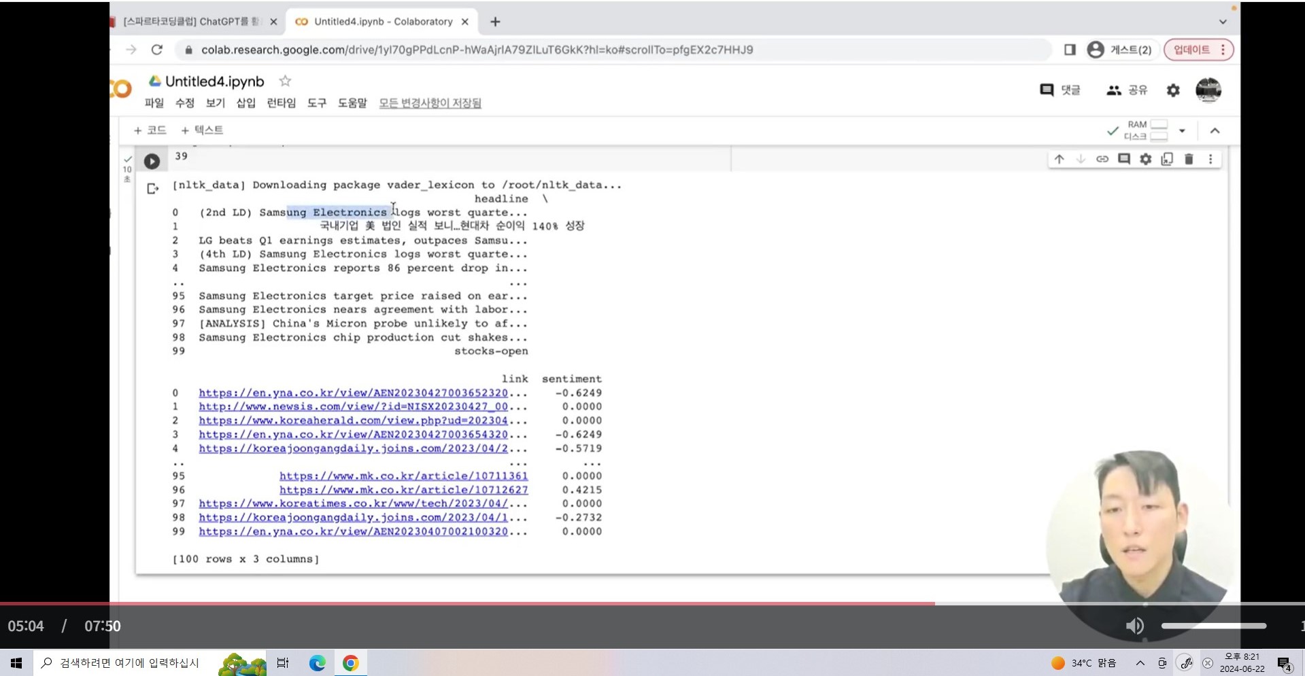Move cell down arrow icon
The image size is (1305, 676).
tap(1081, 159)
